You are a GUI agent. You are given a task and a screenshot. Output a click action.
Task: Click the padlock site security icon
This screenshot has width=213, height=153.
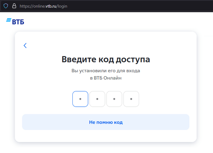[x=14, y=6]
